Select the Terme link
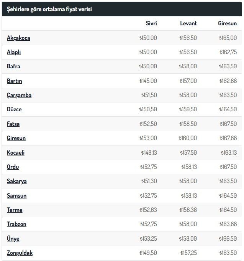The height and width of the screenshot is (261, 244). point(15,210)
